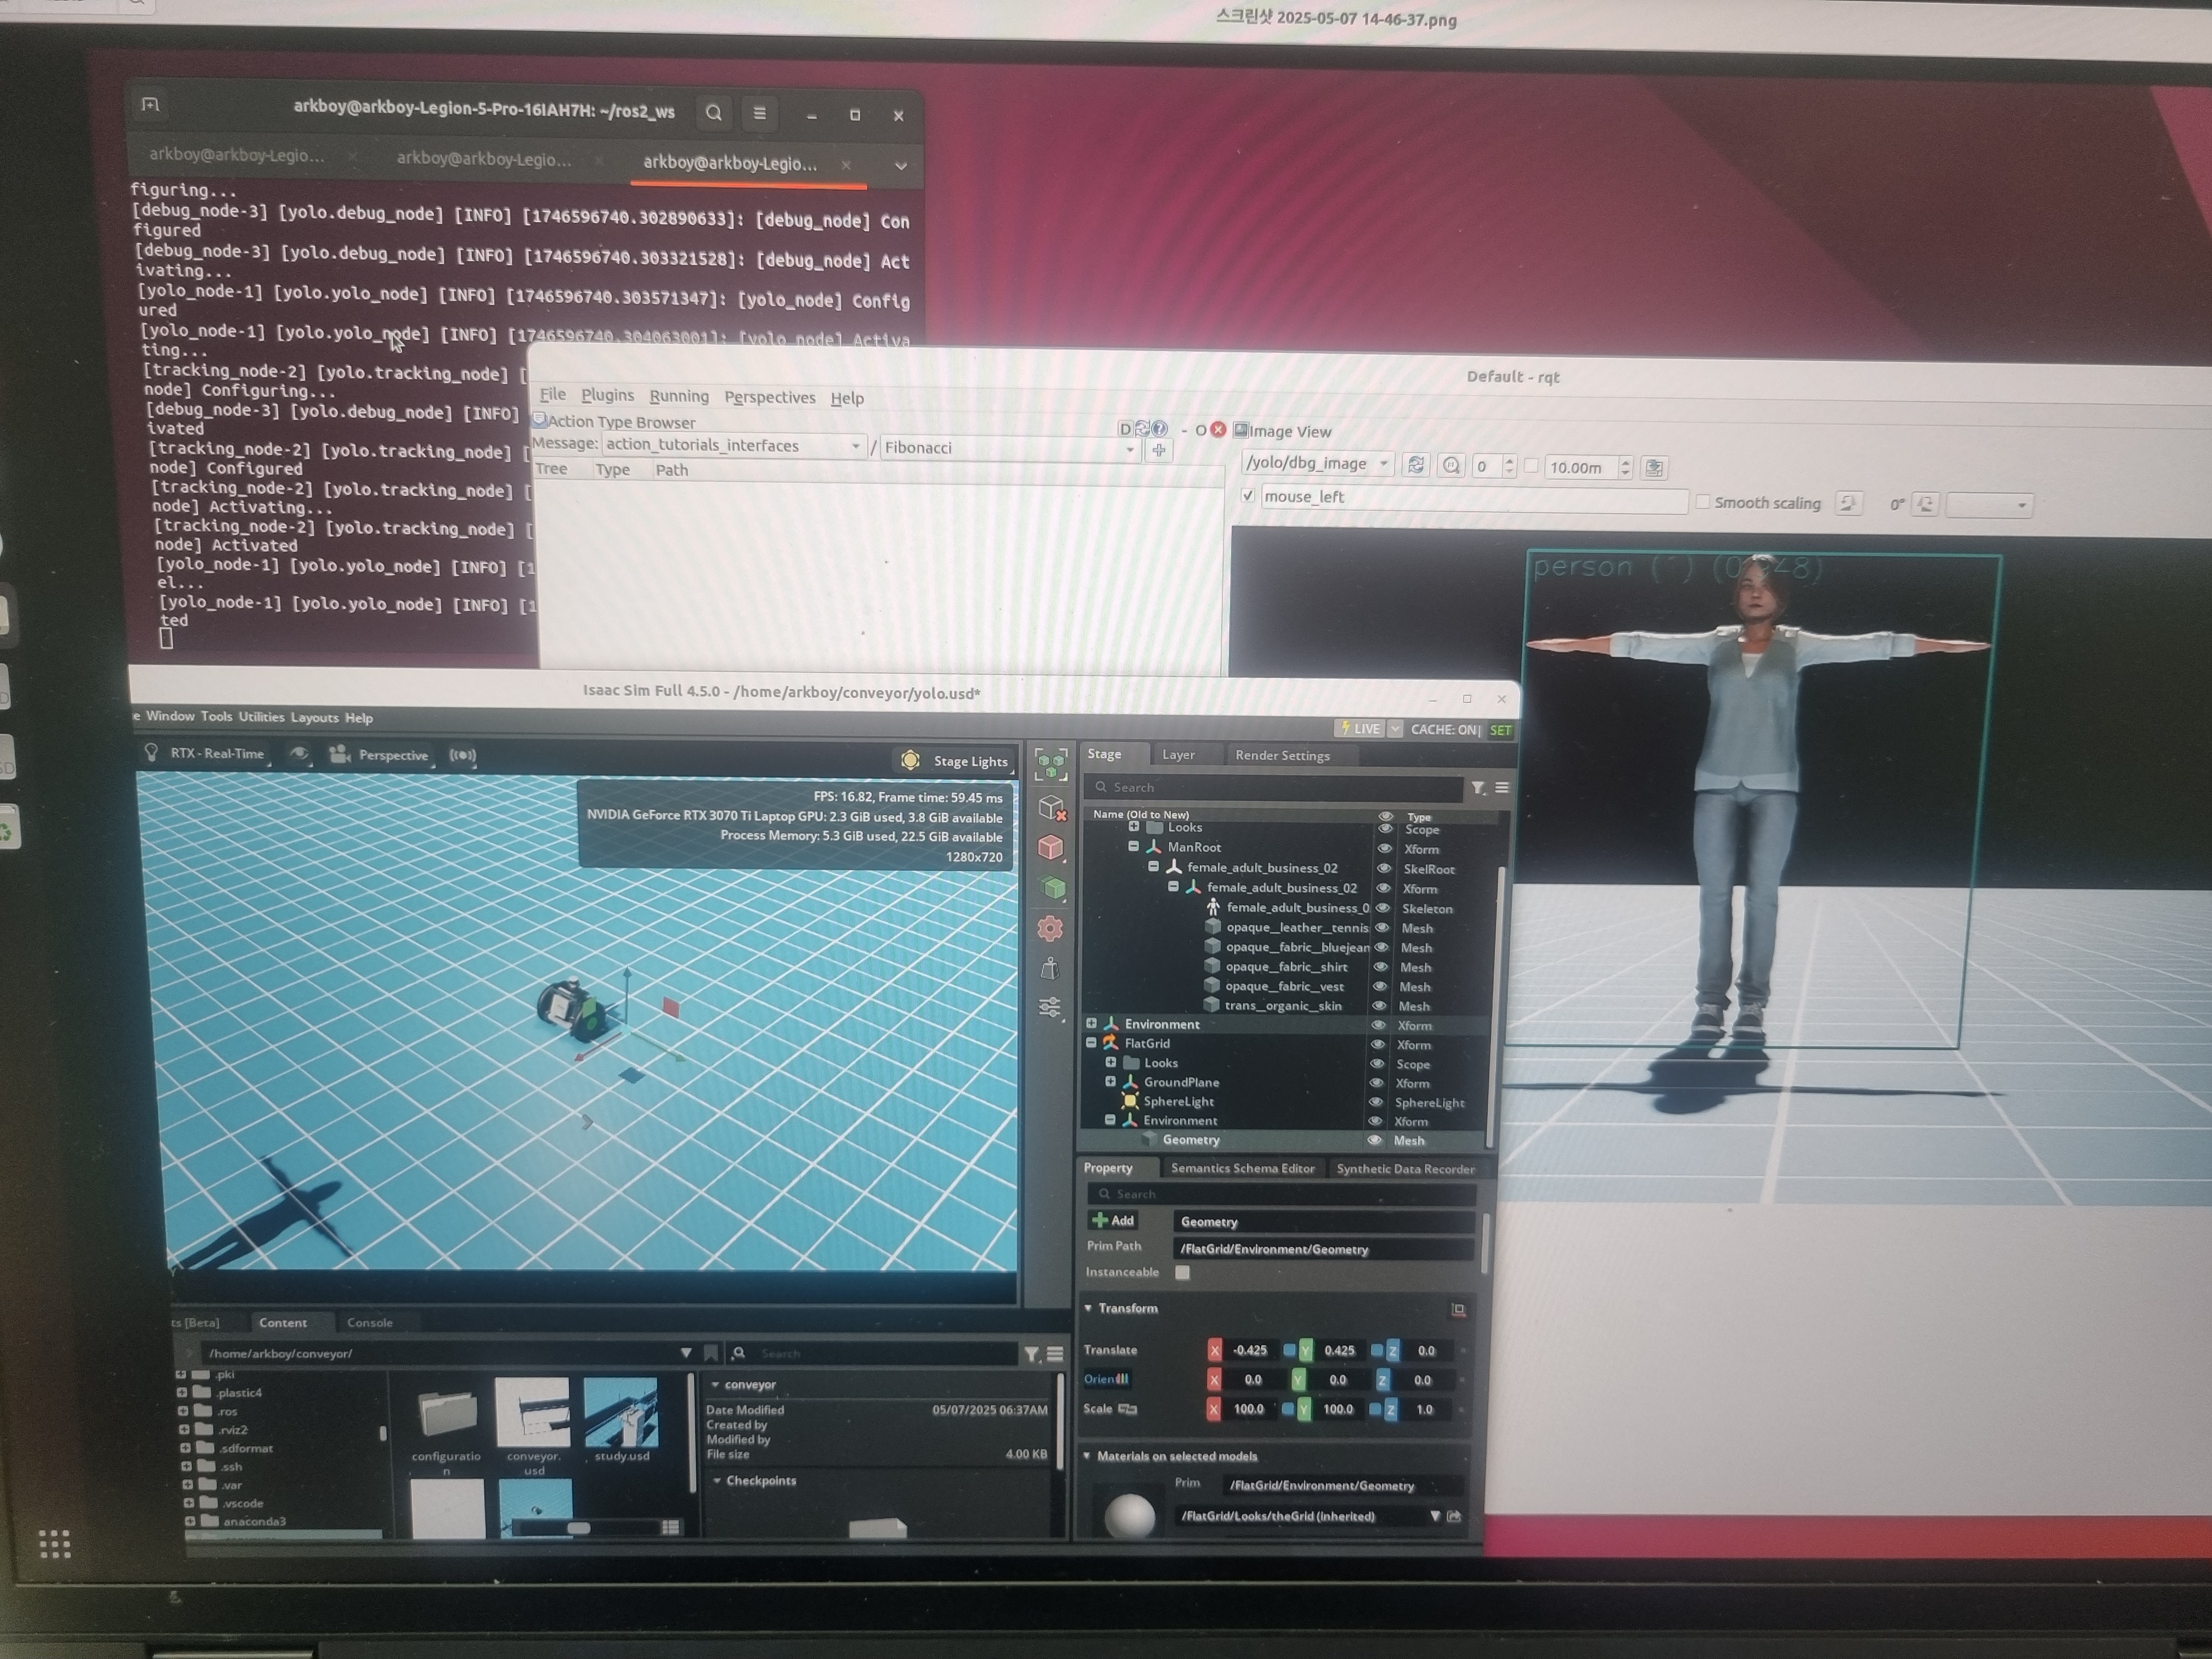The image size is (2212, 1659).
Task: Collapse the ManRoot tree item
Action: pos(1133,846)
